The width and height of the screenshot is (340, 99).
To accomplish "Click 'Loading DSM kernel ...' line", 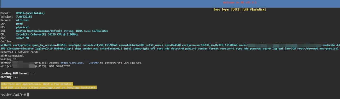I will (18, 73).
